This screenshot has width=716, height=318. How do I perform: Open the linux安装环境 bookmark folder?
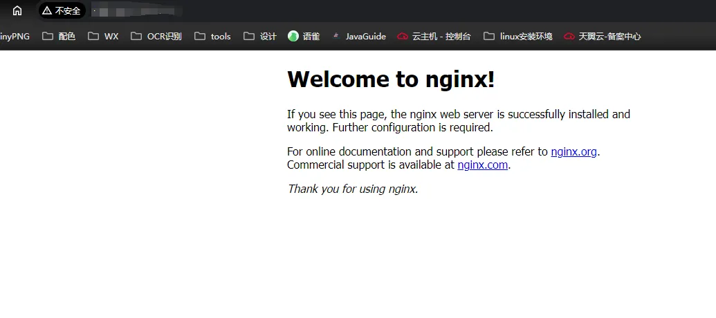point(518,37)
